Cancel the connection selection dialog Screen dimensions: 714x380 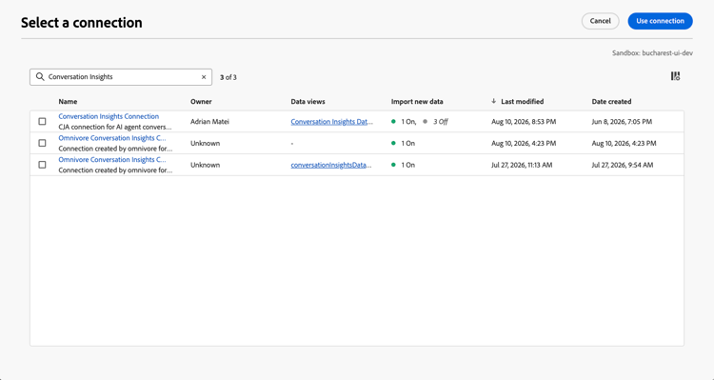coord(600,21)
